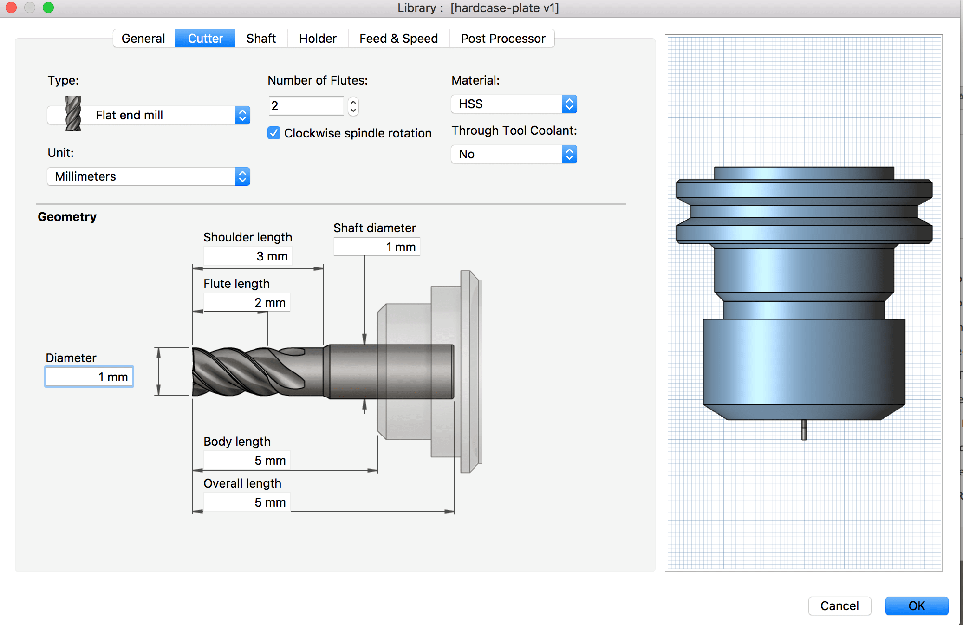Click the end mill geometry illustration

click(x=323, y=371)
